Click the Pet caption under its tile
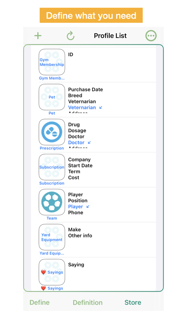 point(52,113)
